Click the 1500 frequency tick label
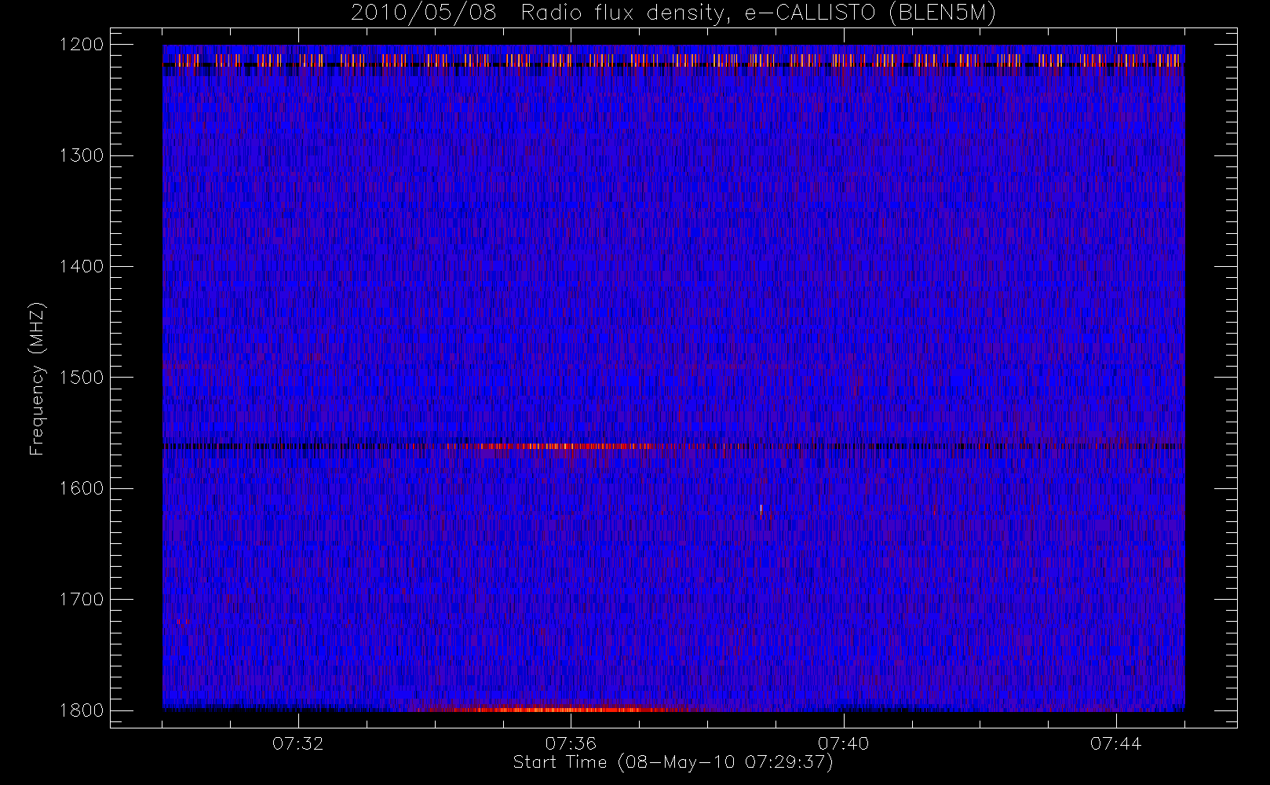This screenshot has height=785, width=1270. point(82,378)
